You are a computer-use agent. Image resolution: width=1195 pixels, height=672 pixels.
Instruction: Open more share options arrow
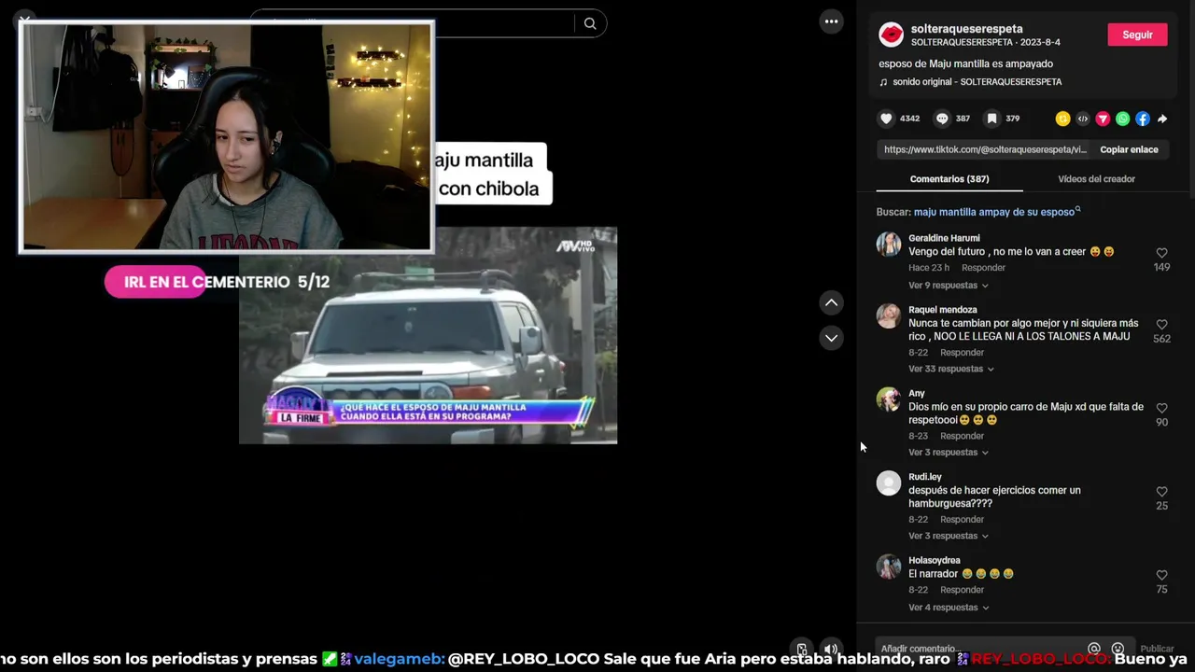pyautogui.click(x=1162, y=119)
